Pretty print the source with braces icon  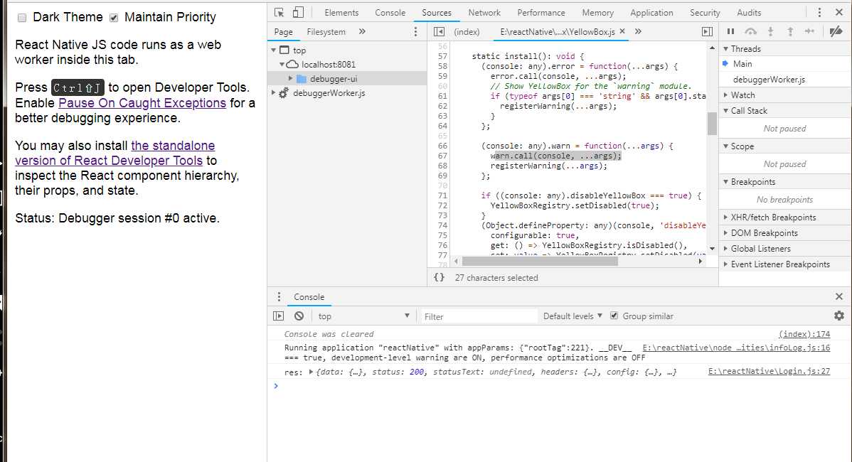pyautogui.click(x=439, y=277)
